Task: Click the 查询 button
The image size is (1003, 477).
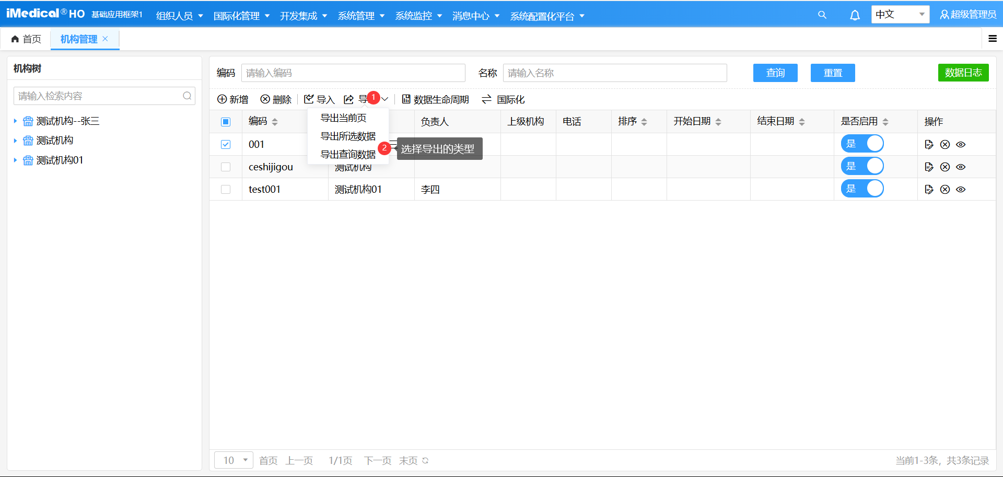Action: 775,73
